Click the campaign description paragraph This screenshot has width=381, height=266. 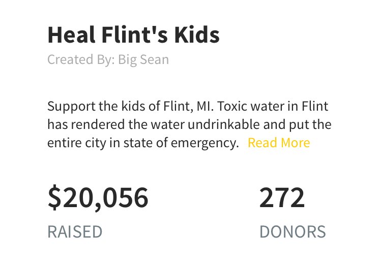pyautogui.click(x=189, y=124)
